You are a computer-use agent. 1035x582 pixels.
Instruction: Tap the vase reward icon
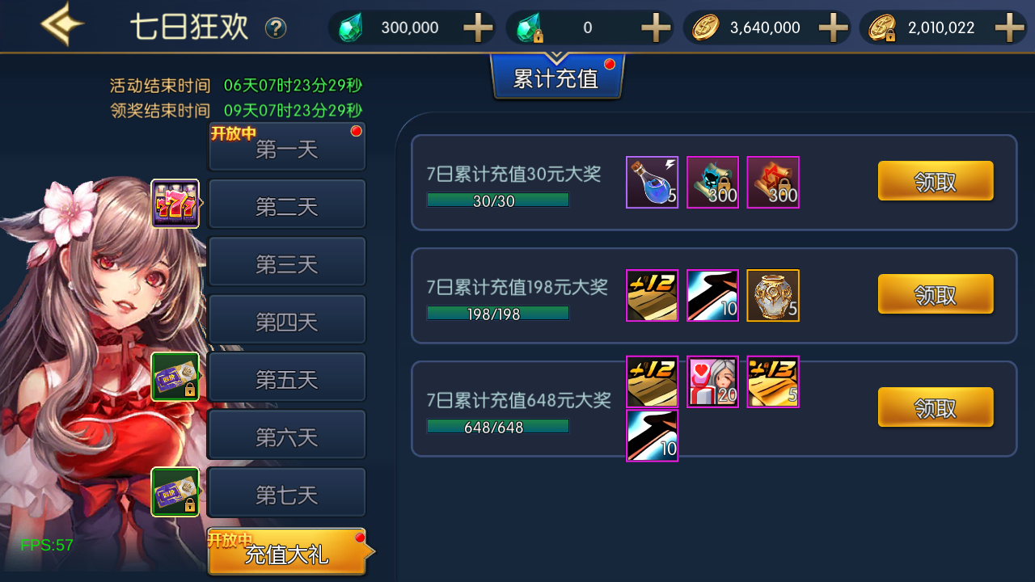pyautogui.click(x=773, y=296)
